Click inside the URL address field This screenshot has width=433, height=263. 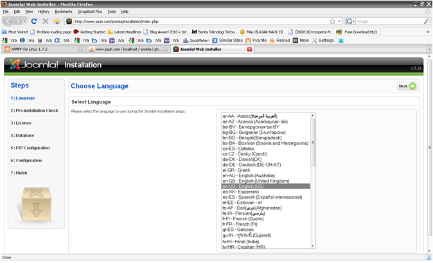click(x=201, y=21)
